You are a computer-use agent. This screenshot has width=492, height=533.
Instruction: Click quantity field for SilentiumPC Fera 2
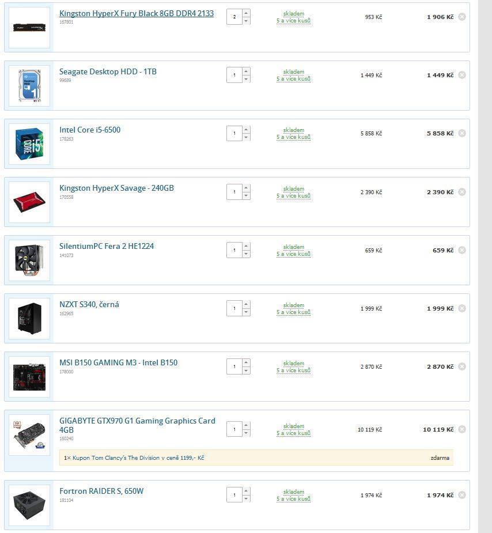[x=234, y=250]
